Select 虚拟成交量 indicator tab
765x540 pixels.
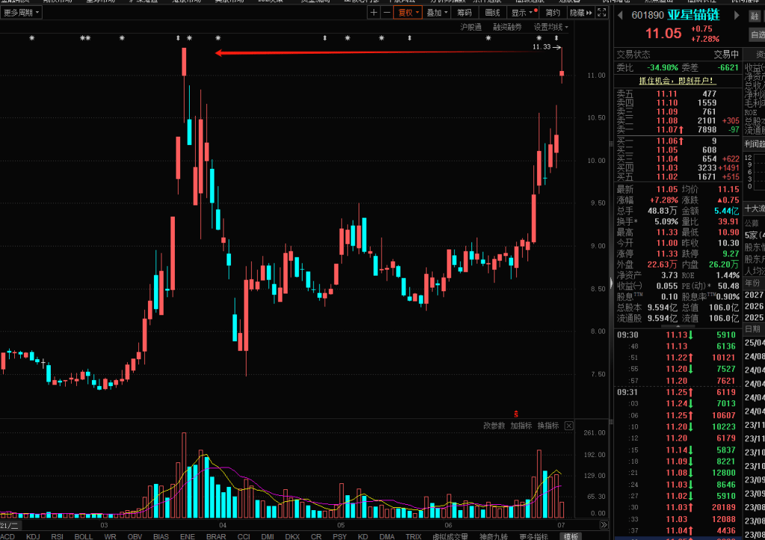(450, 536)
